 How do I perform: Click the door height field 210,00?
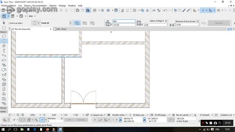click(124, 25)
